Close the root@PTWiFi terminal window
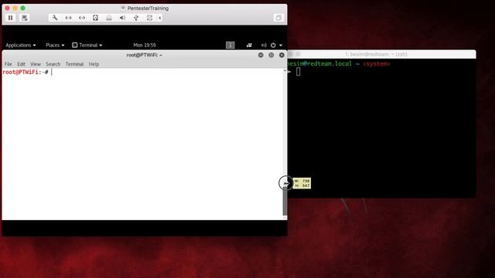 point(282,55)
